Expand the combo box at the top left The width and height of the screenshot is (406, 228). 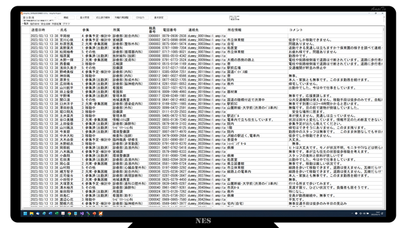pos(39,18)
